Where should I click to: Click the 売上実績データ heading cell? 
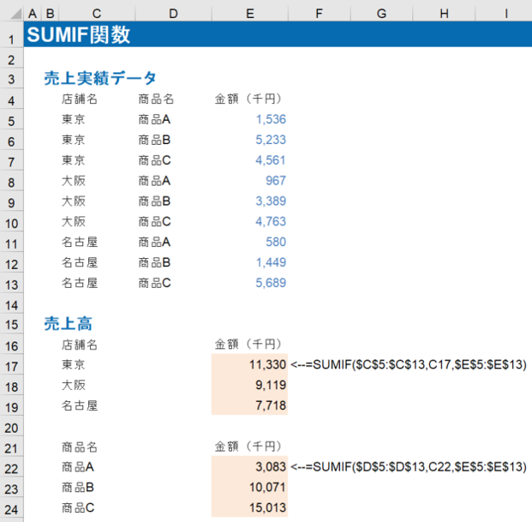click(x=99, y=78)
